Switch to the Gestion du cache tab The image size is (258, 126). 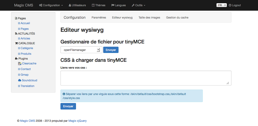click(x=177, y=17)
